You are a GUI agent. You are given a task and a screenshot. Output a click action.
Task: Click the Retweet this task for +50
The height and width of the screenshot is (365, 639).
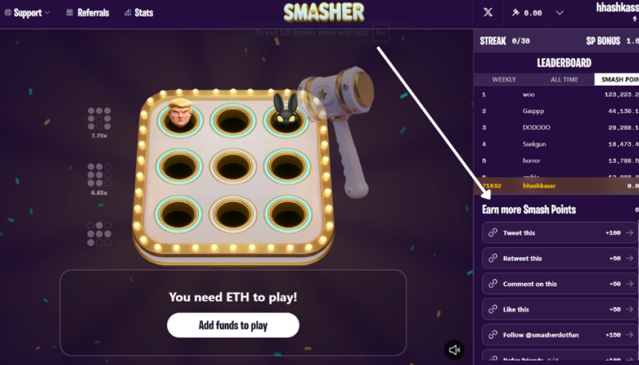point(560,258)
